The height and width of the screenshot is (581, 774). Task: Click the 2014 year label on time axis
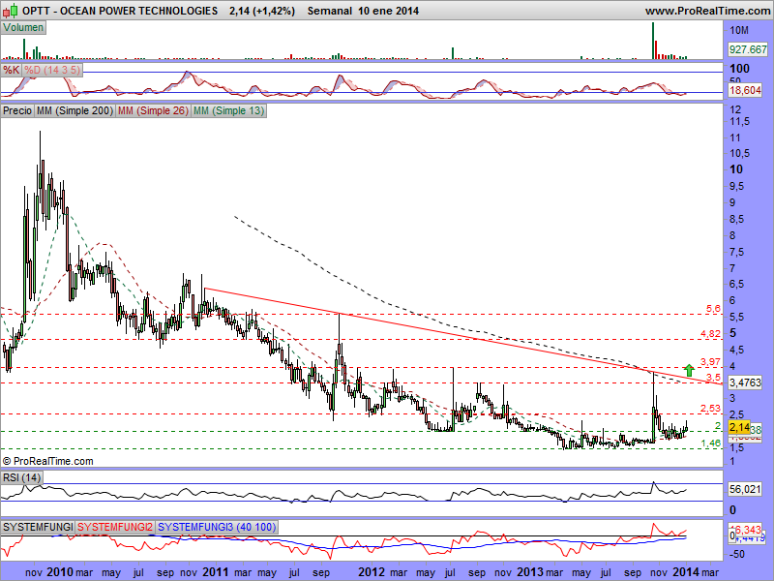[685, 572]
